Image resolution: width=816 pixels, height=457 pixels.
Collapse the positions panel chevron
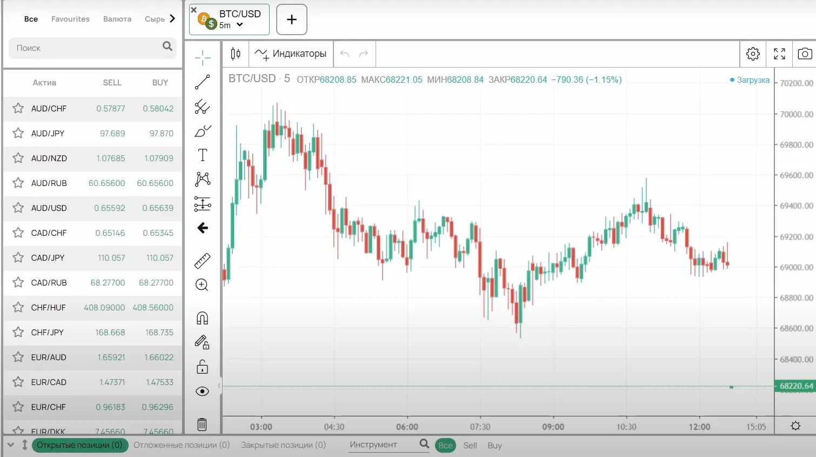[10, 445]
